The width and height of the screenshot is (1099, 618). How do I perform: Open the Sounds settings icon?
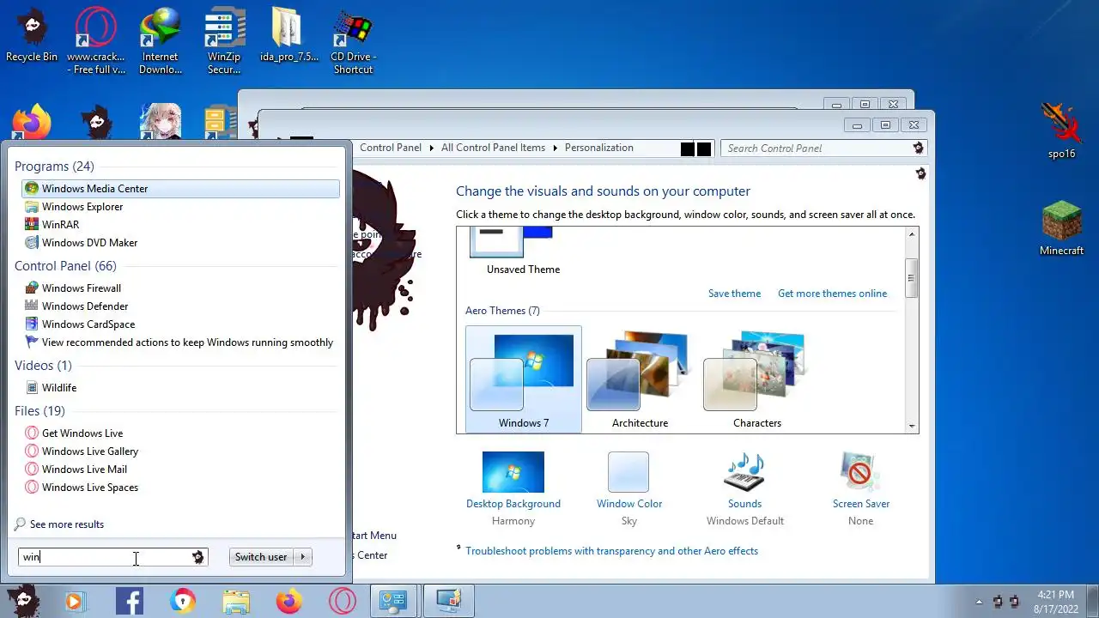point(744,473)
